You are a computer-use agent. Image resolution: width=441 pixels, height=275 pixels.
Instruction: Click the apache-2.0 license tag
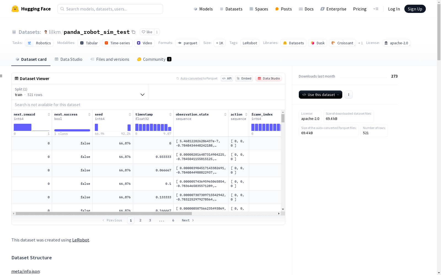pyautogui.click(x=396, y=43)
